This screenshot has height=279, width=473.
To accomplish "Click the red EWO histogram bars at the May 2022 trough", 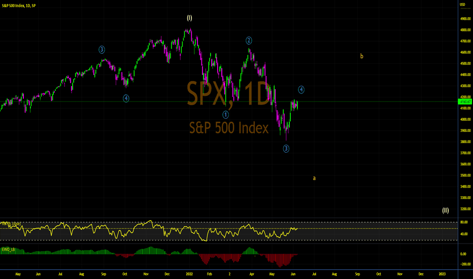I will pyautogui.click(x=280, y=261).
